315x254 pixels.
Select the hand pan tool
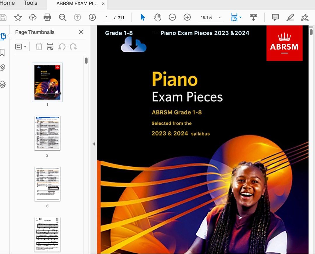[157, 18]
